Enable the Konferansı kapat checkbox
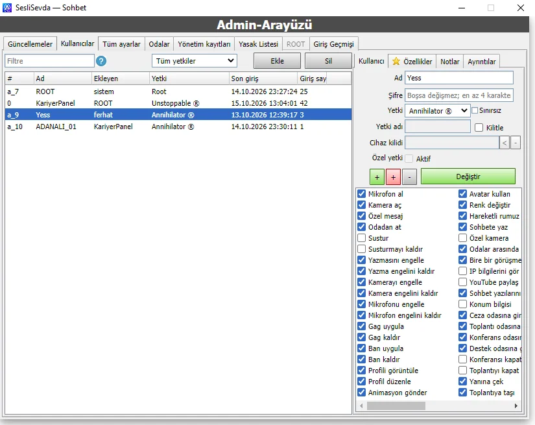Screen dimensions: 535x425 pos(462,359)
